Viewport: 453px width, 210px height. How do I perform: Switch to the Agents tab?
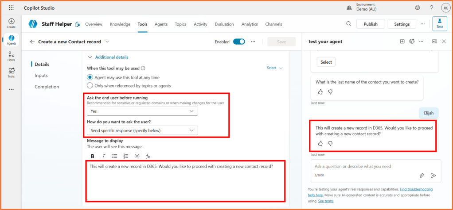(x=161, y=24)
